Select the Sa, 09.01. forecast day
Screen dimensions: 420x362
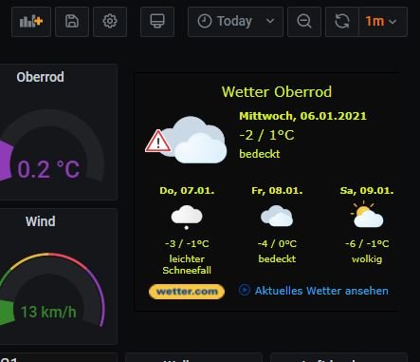[367, 190]
